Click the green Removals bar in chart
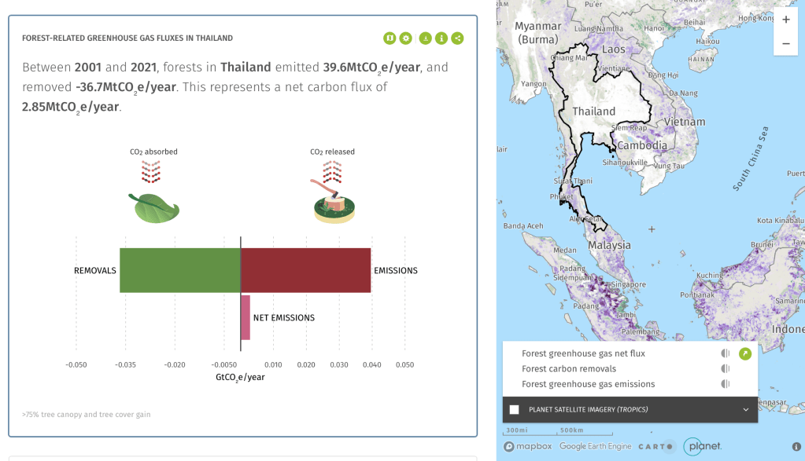The height and width of the screenshot is (461, 805). pyautogui.click(x=179, y=270)
